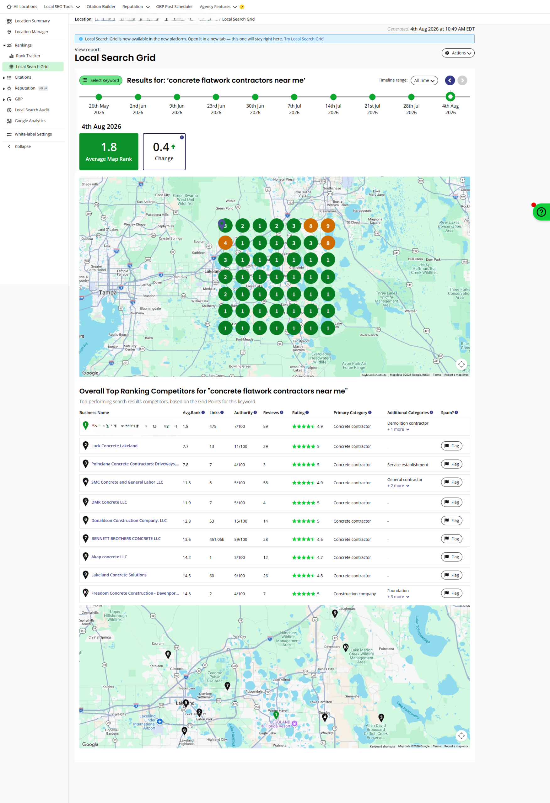Click the Rating column info icon

307,412
